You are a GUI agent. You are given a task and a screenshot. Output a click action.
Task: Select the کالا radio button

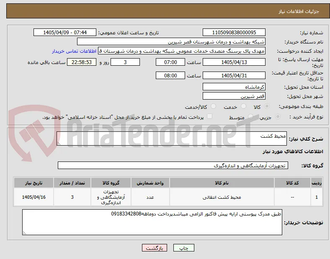click(267, 106)
